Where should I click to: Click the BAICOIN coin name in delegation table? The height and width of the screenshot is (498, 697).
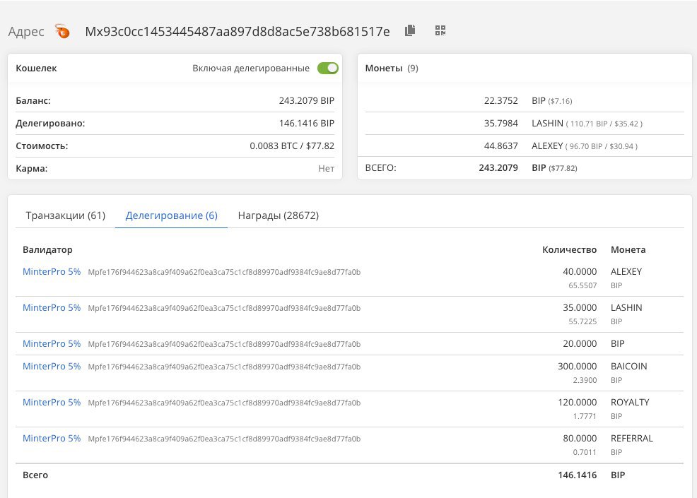[628, 366]
